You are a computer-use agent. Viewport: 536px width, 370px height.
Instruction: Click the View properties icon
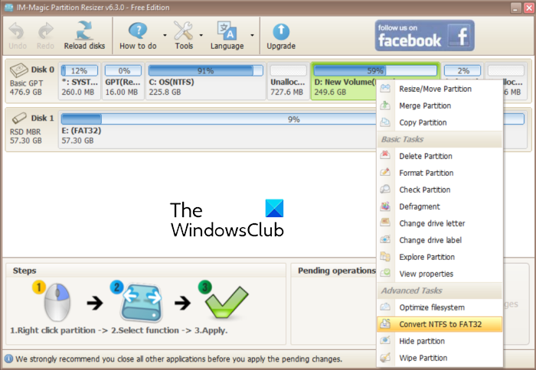385,273
